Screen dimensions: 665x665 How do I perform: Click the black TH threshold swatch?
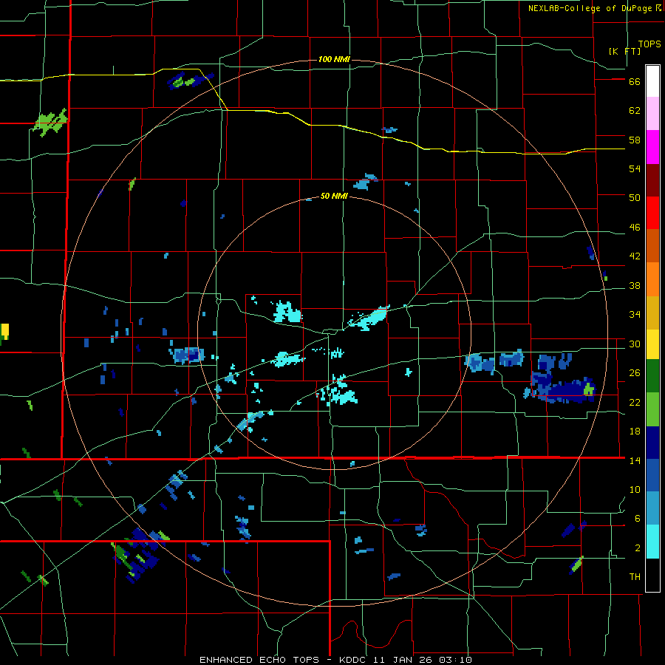pos(652,575)
